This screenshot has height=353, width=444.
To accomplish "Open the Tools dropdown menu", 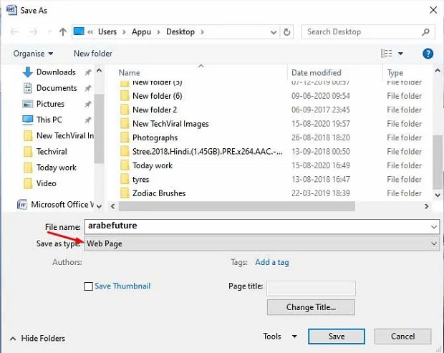I will point(280,337).
